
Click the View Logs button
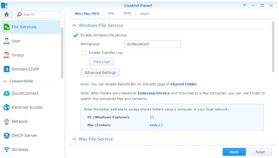(x=101, y=62)
